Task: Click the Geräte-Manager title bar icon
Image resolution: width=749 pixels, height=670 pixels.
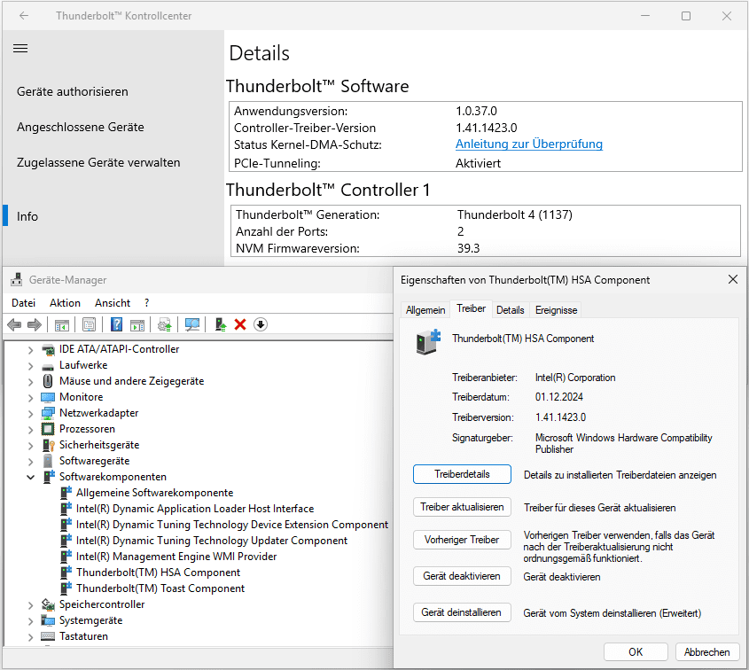Action: [x=17, y=279]
